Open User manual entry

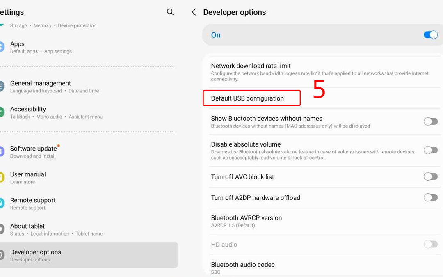[88, 178]
